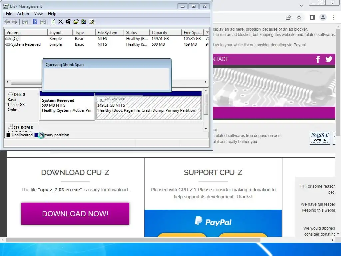Sort by the Volume column header
This screenshot has height=256, width=341.
click(x=26, y=32)
